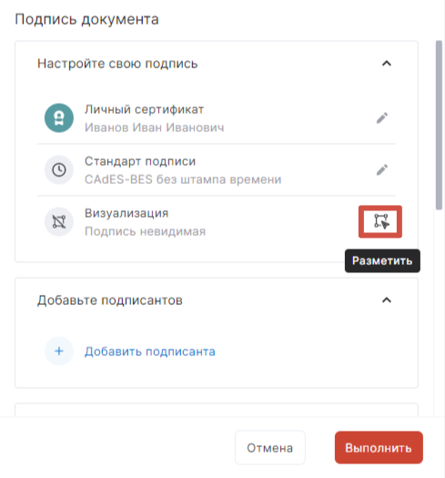
Task: Click the plus icon to add signer
Action: (59, 351)
